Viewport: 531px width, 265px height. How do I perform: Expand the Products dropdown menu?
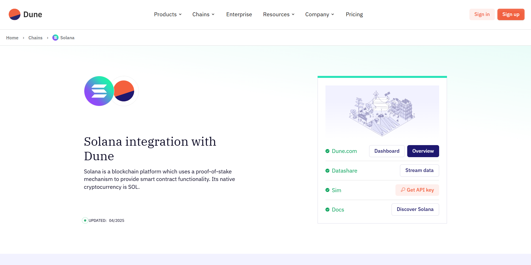(168, 15)
